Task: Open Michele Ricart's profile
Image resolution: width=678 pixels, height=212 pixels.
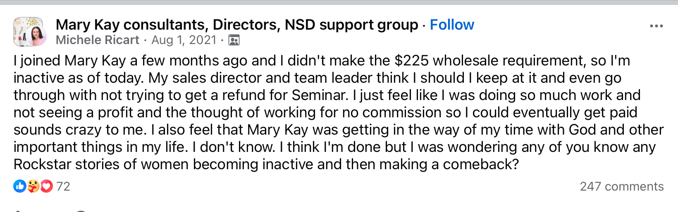Action: point(98,40)
